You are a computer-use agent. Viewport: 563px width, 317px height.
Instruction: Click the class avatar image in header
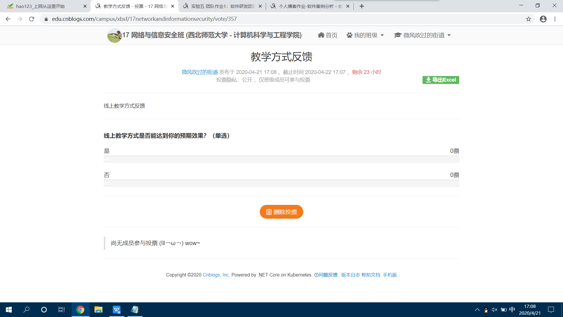coord(114,36)
